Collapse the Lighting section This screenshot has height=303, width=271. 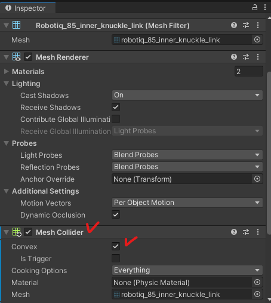tap(6, 84)
